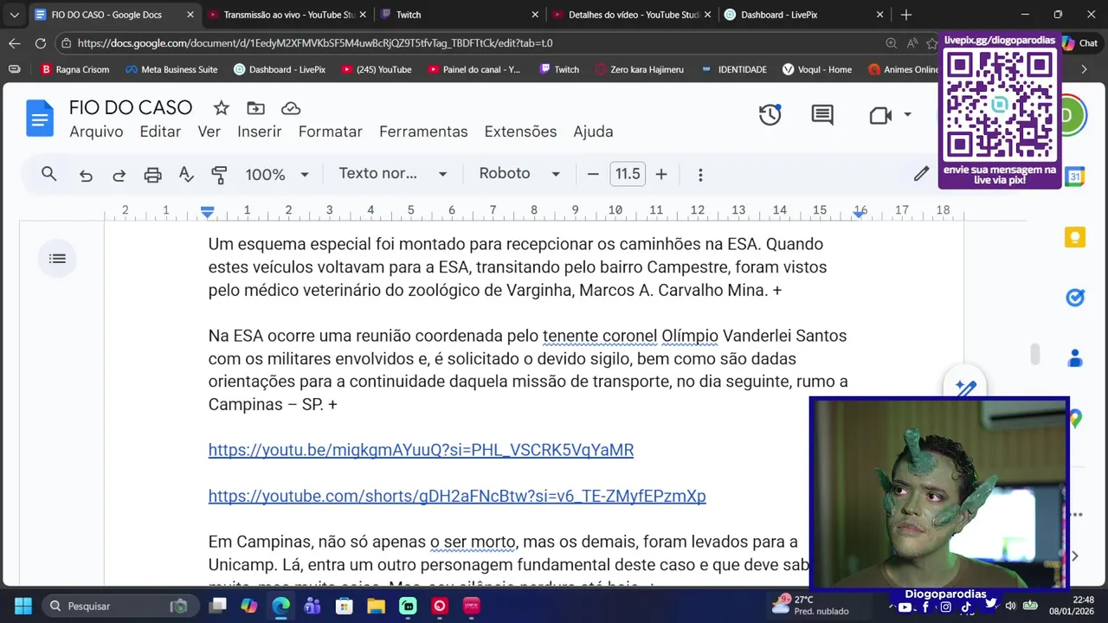Open Google Calendar side panel icon

(x=1075, y=177)
